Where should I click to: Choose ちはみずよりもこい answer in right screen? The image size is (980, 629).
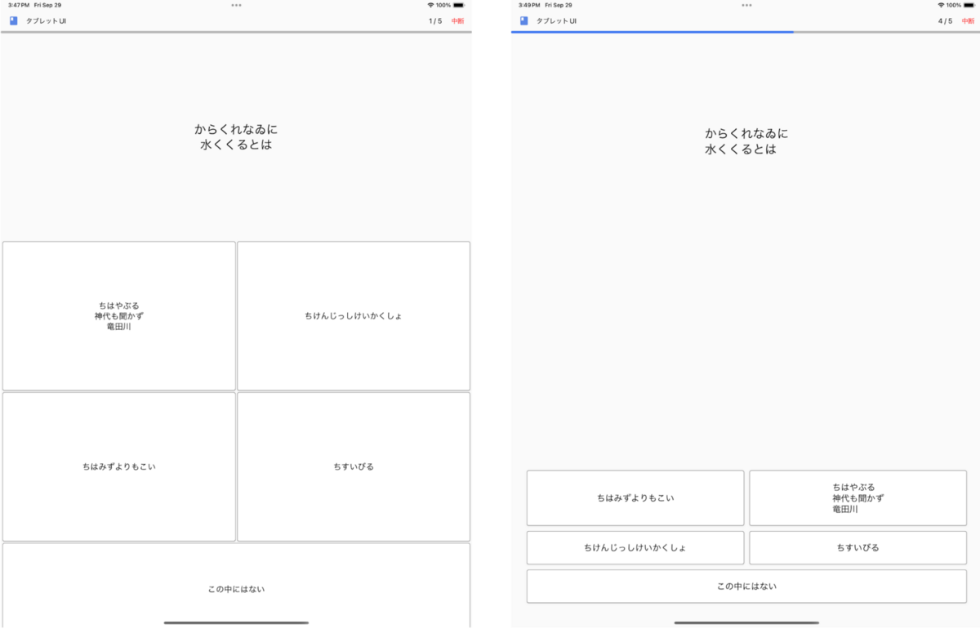(x=635, y=497)
